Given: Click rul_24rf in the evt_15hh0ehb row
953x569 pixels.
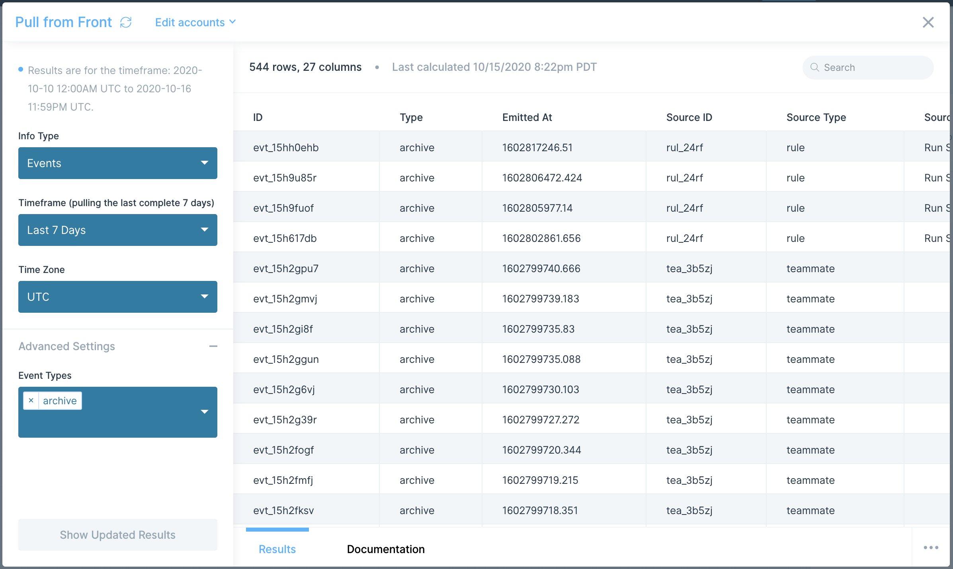Looking at the screenshot, I should tap(685, 148).
